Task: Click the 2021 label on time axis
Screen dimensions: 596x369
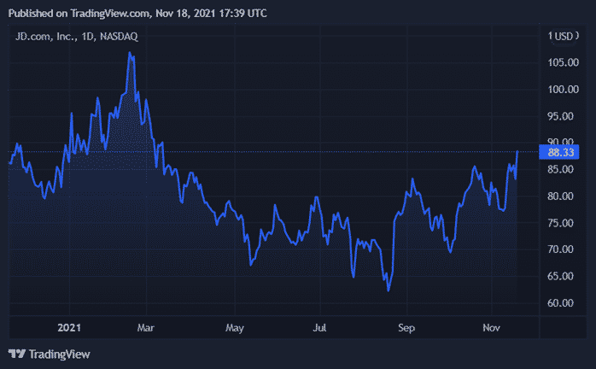Action: point(69,327)
